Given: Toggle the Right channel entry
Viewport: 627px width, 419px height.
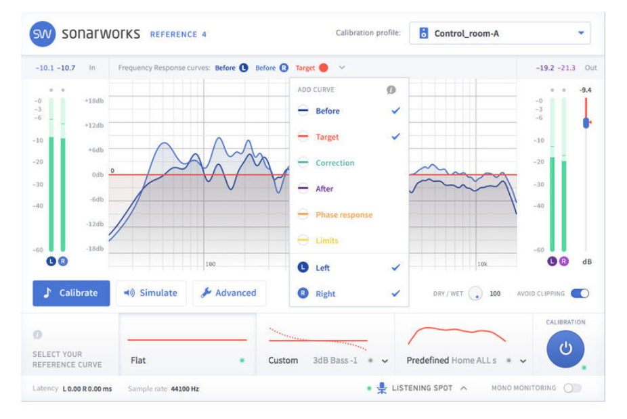Looking at the screenshot, I should tap(349, 294).
